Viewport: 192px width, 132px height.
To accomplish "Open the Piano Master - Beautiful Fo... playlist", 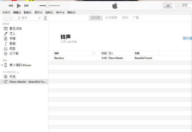I will point(24,82).
